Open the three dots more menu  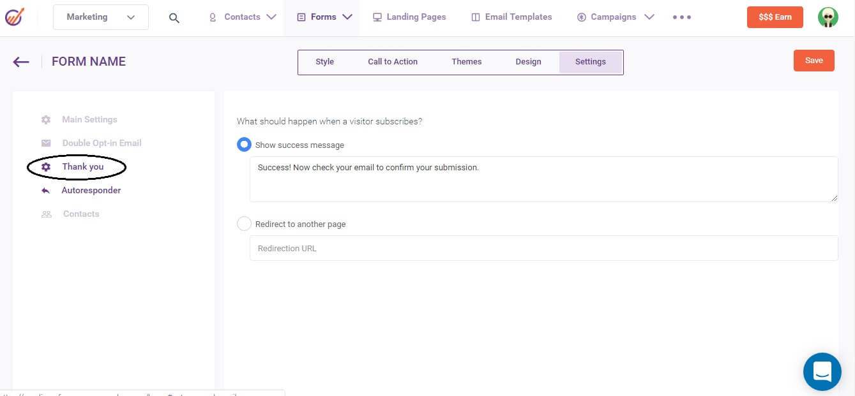pyautogui.click(x=682, y=17)
